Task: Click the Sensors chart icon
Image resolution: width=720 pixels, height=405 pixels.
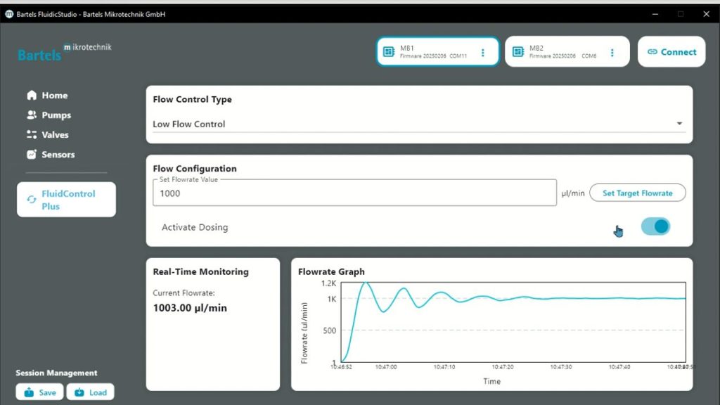Action: pos(32,154)
